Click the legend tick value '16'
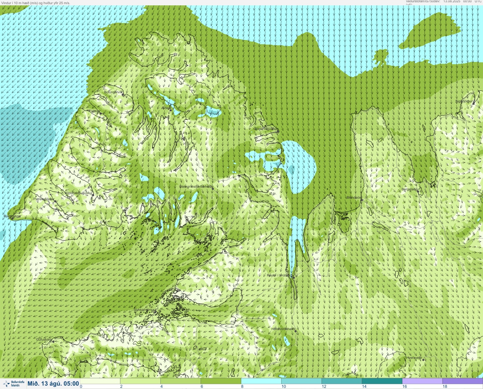 (405, 386)
